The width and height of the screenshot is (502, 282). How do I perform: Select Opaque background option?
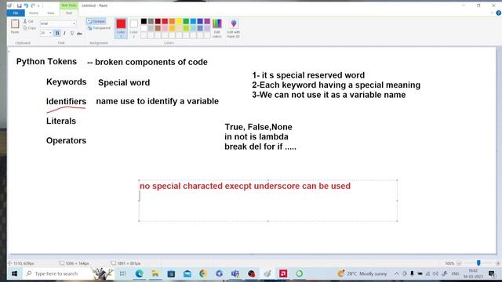[x=96, y=21]
